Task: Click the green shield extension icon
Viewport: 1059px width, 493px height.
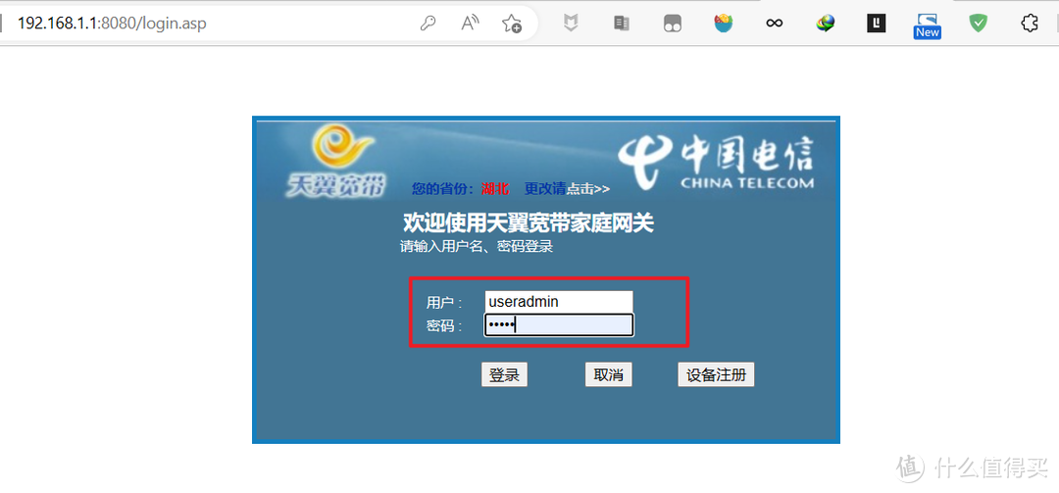Action: click(x=978, y=24)
